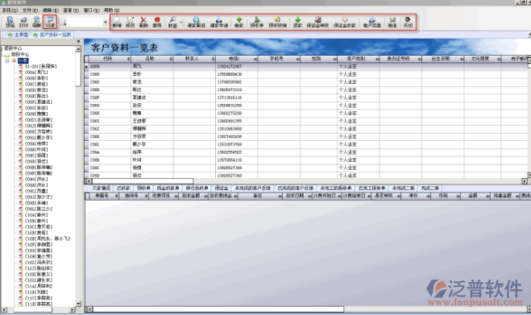The height and width of the screenshot is (315, 531).
Task: Open the 窗口 menu
Action: click(x=91, y=10)
